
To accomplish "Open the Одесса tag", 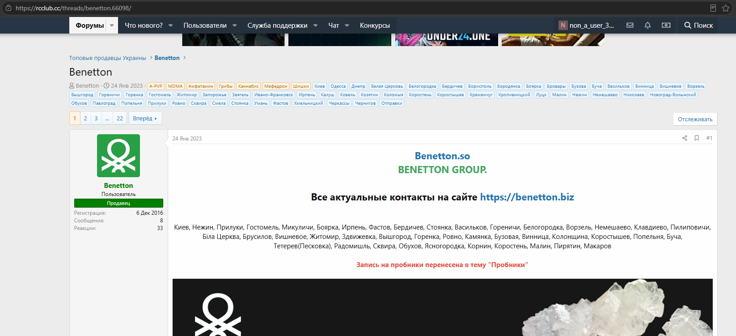I will (338, 86).
